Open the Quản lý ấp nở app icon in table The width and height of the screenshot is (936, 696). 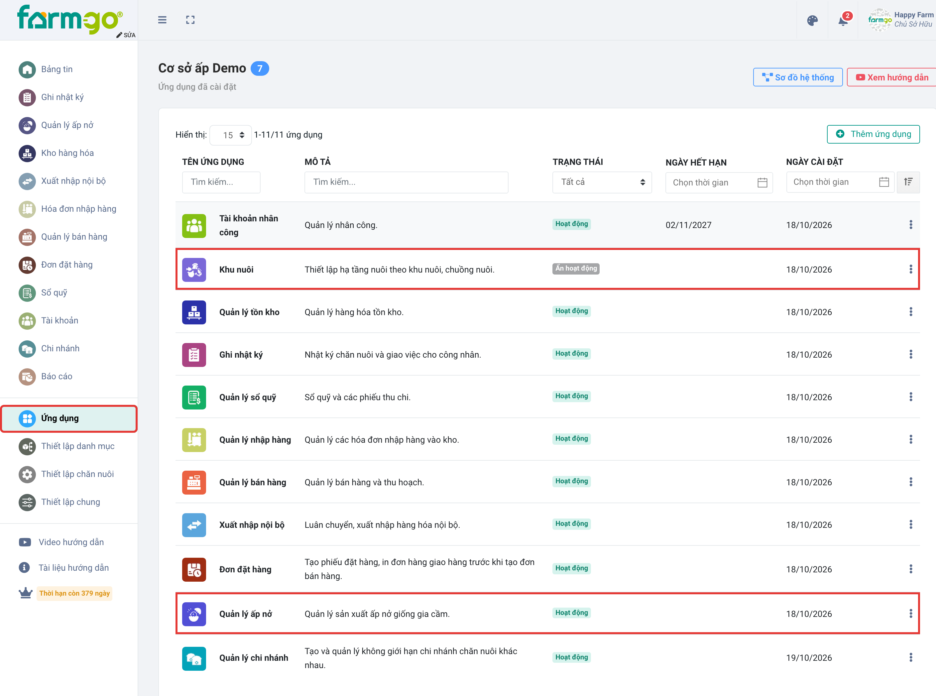[x=194, y=614]
